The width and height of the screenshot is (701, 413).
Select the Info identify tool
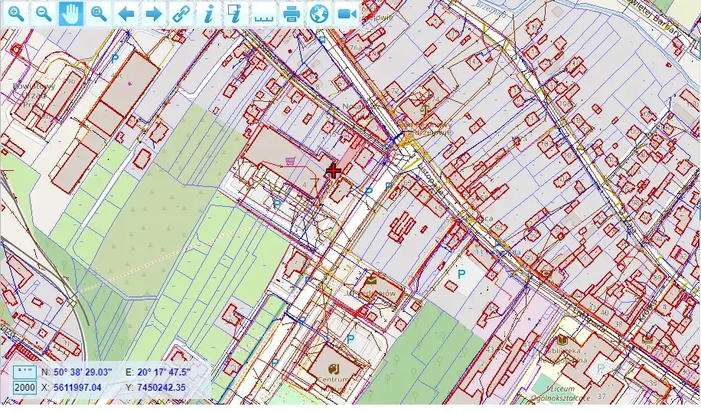coord(208,14)
